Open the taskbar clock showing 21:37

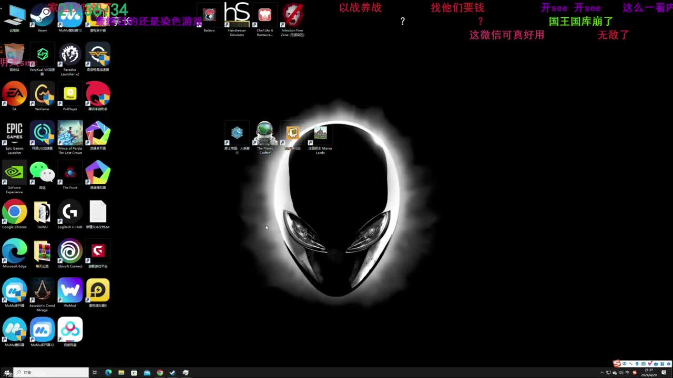click(x=649, y=373)
